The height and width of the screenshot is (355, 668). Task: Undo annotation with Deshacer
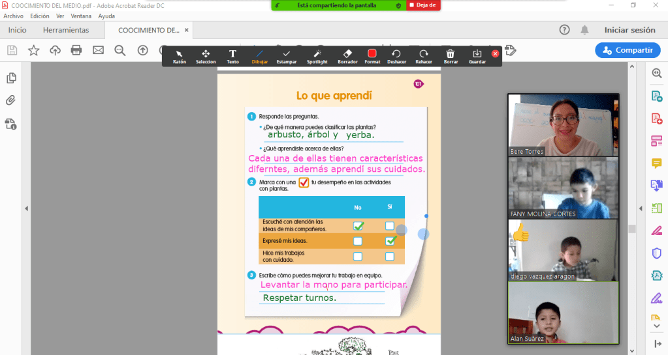396,57
